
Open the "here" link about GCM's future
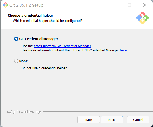[123, 50]
